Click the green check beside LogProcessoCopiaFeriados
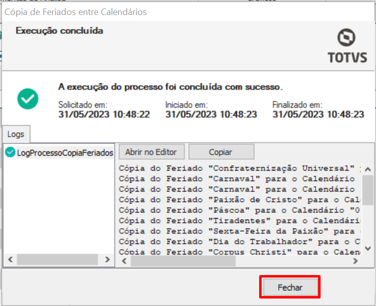This screenshot has height=306, width=376. [x=10, y=153]
